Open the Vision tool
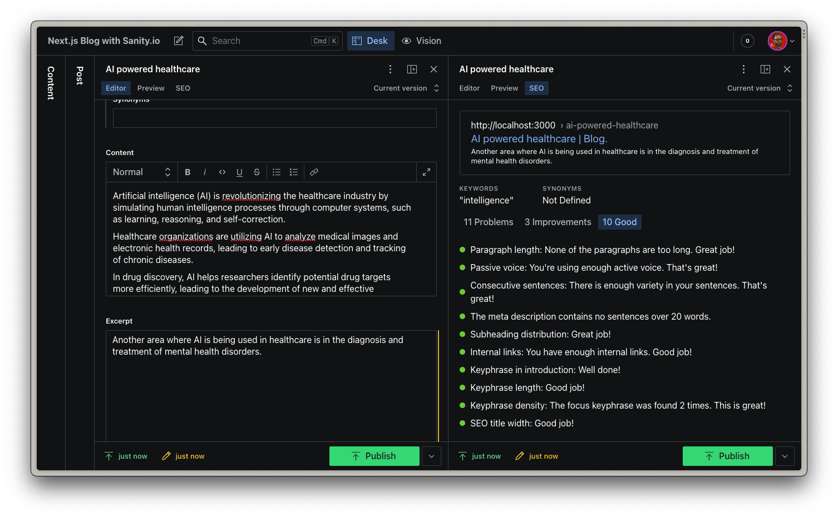Screen dimensions: 838x517 click(422, 41)
